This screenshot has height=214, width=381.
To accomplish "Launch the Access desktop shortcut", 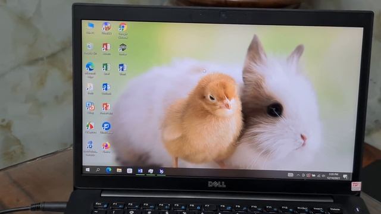I will click(x=107, y=49).
